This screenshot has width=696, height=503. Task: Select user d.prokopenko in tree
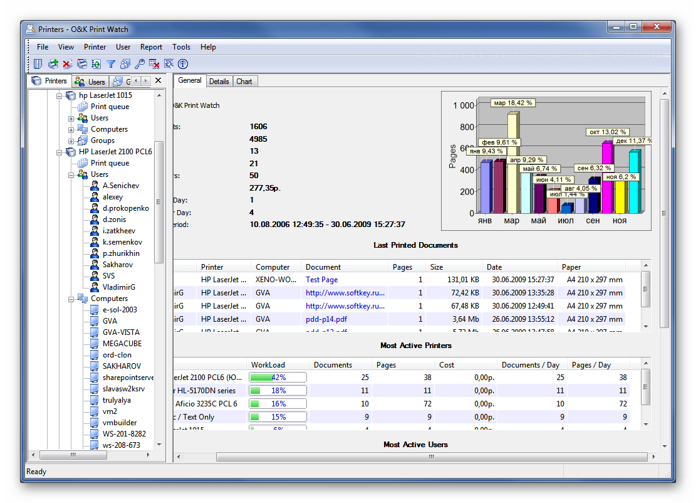coord(126,208)
